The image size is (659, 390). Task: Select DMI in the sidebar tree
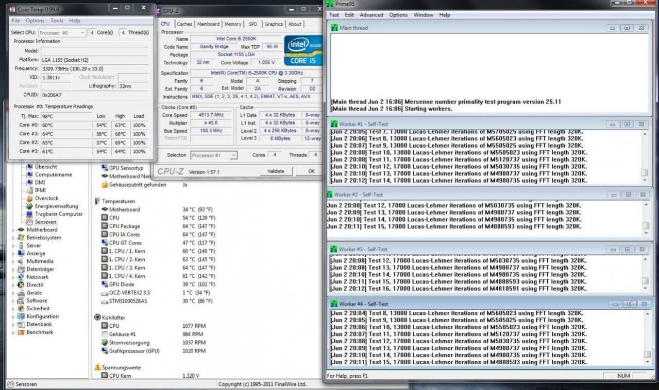[x=40, y=182]
